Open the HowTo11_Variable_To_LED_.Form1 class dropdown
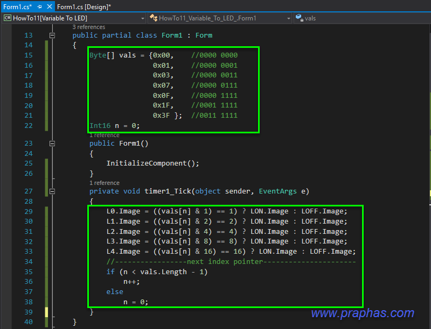This screenshot has width=431, height=329. [220, 18]
